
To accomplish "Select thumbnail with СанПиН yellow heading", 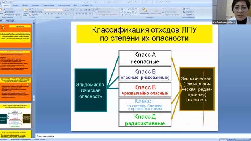I will pos(16,89).
